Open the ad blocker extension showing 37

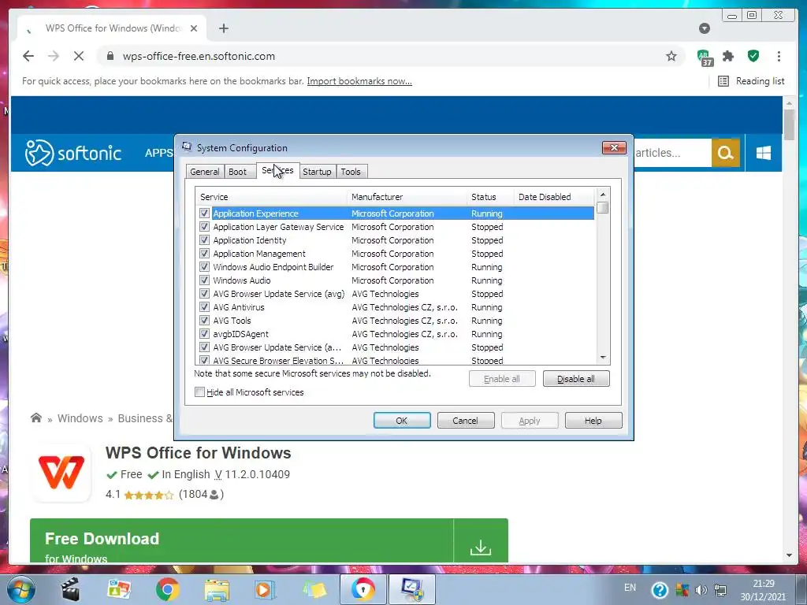tap(704, 57)
